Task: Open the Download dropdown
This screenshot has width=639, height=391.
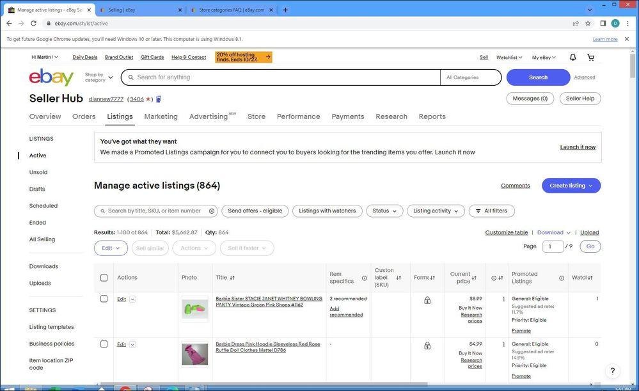Action: point(554,232)
